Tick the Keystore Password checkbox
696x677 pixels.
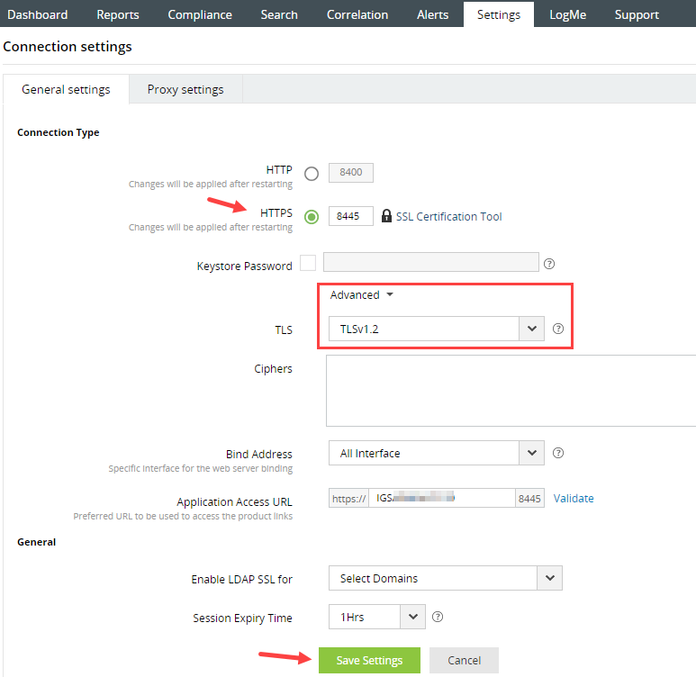tap(308, 263)
